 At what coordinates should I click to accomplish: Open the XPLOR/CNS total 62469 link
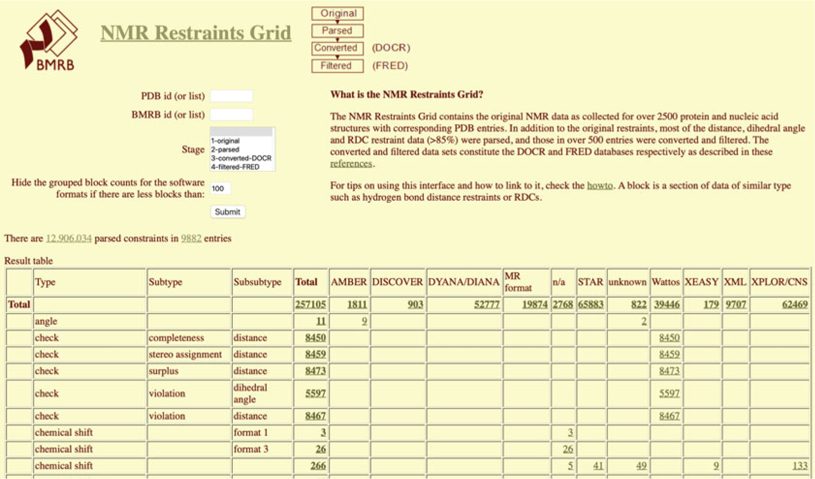(x=795, y=304)
